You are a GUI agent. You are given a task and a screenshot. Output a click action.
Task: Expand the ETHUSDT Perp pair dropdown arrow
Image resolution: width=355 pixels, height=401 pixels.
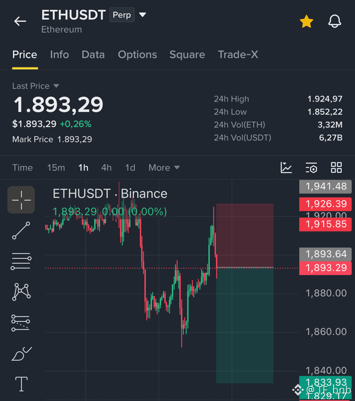tap(142, 15)
